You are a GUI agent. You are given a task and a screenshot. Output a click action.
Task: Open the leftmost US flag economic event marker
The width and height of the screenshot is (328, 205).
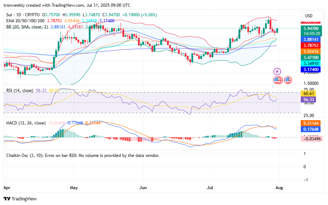pyautogui.click(x=276, y=81)
